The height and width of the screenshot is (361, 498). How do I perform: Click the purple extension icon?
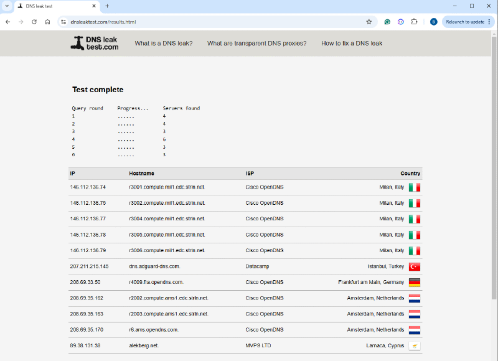[x=401, y=21]
